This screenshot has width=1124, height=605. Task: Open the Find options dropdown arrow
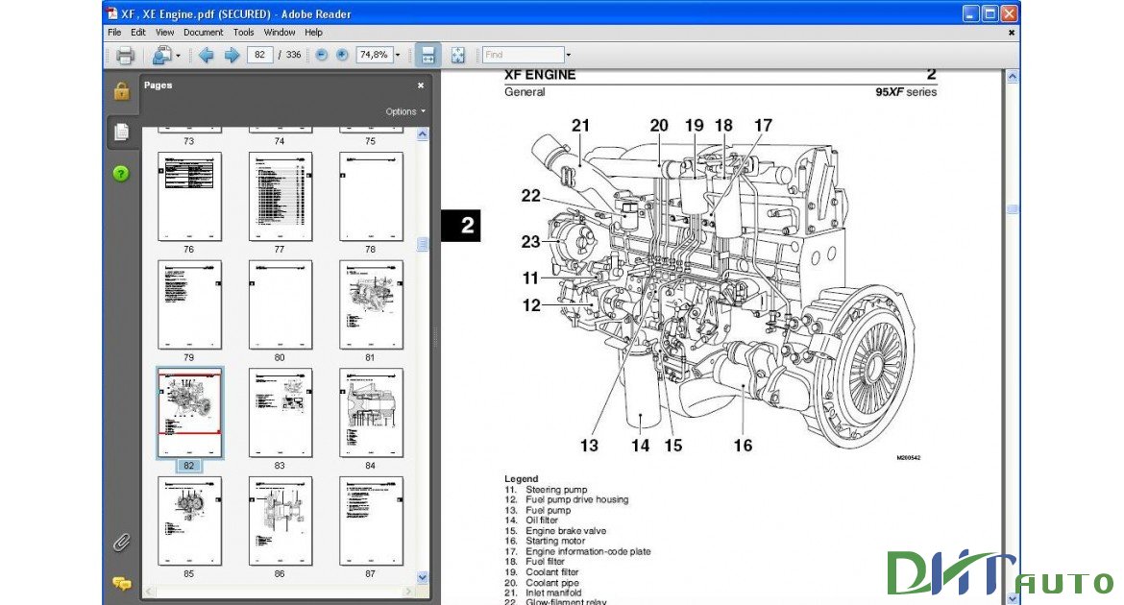tap(569, 55)
